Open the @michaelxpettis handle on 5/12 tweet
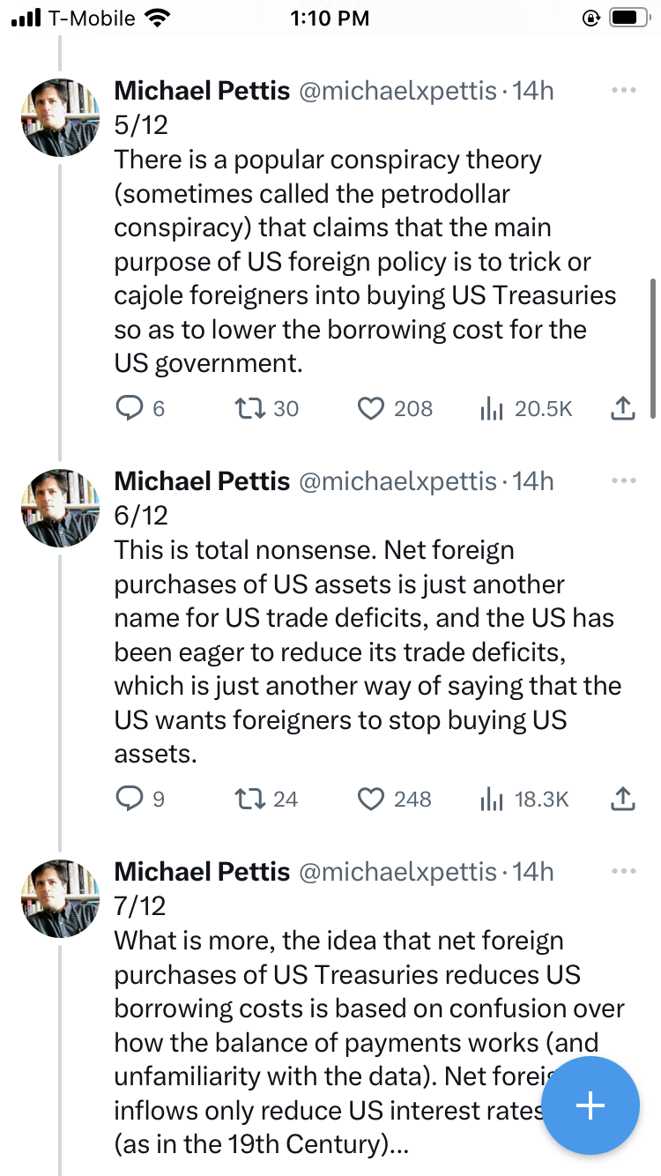Image resolution: width=661 pixels, height=1176 pixels. (398, 90)
